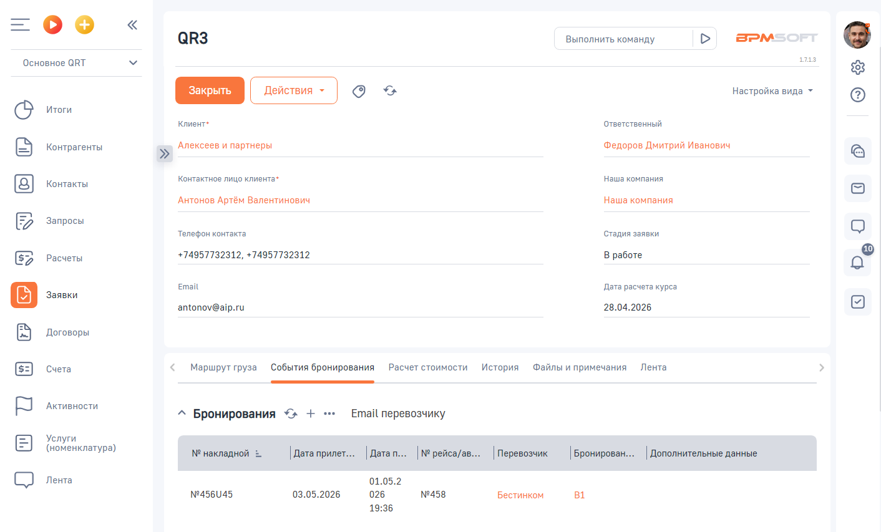This screenshot has width=881, height=532.
Task: Select the Контрагенты sidebar icon
Action: pyautogui.click(x=24, y=147)
